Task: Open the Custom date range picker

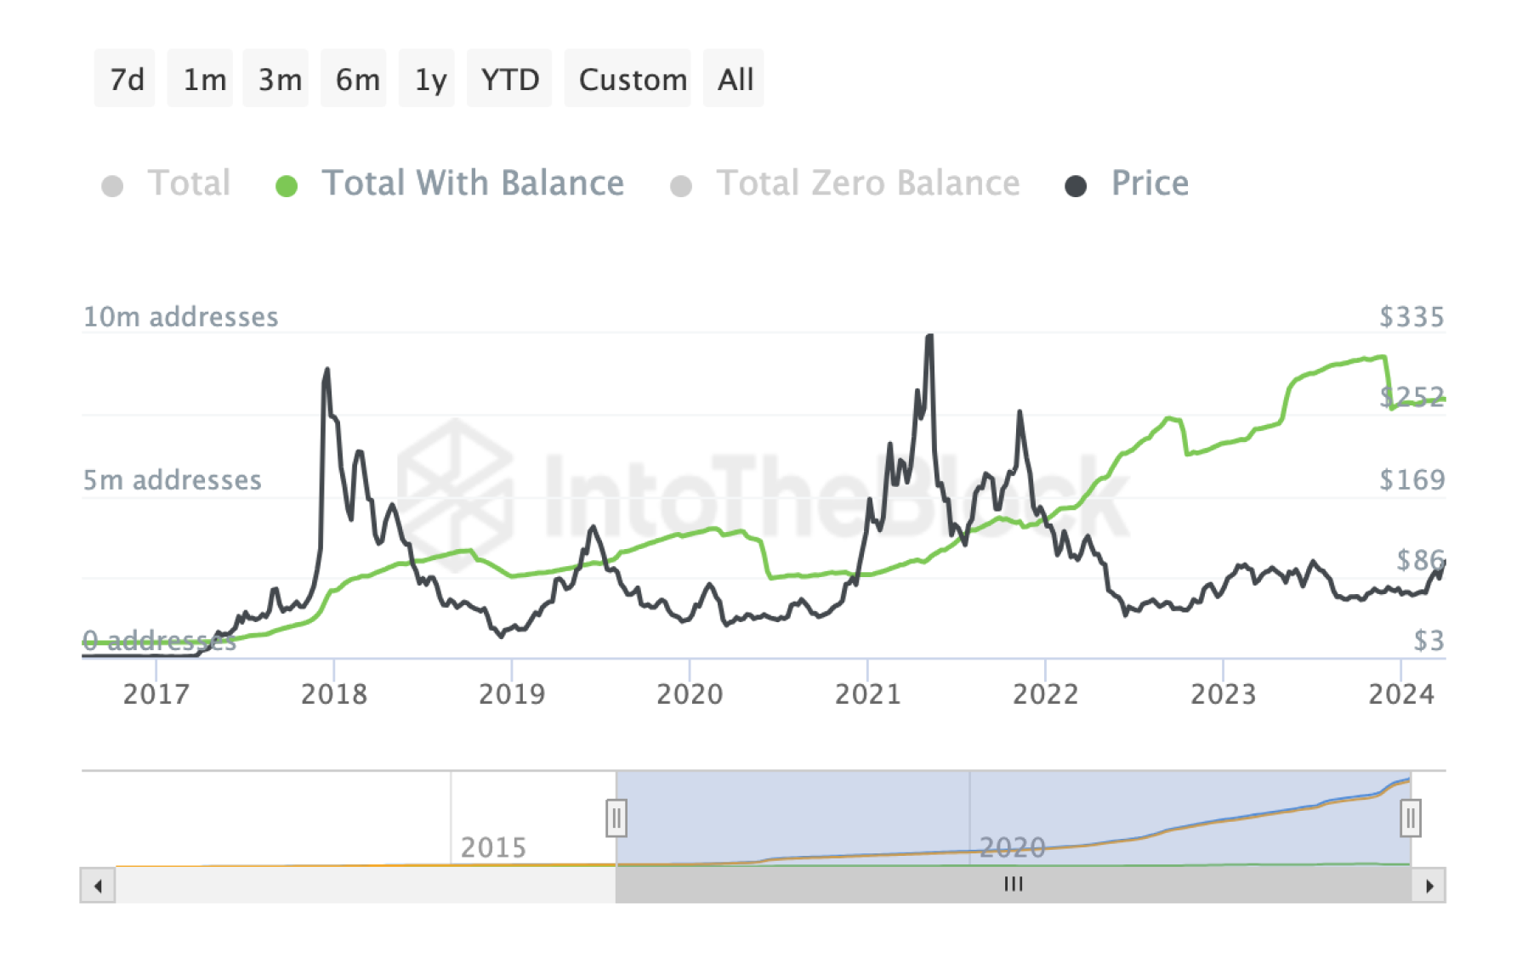Action: 632,79
